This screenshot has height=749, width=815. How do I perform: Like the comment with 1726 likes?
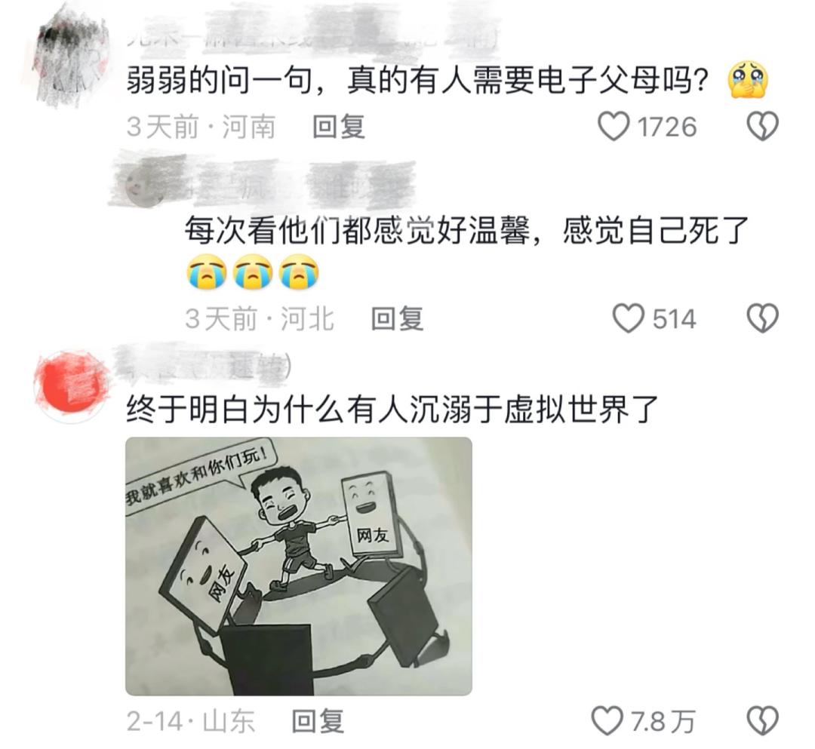click(614, 127)
